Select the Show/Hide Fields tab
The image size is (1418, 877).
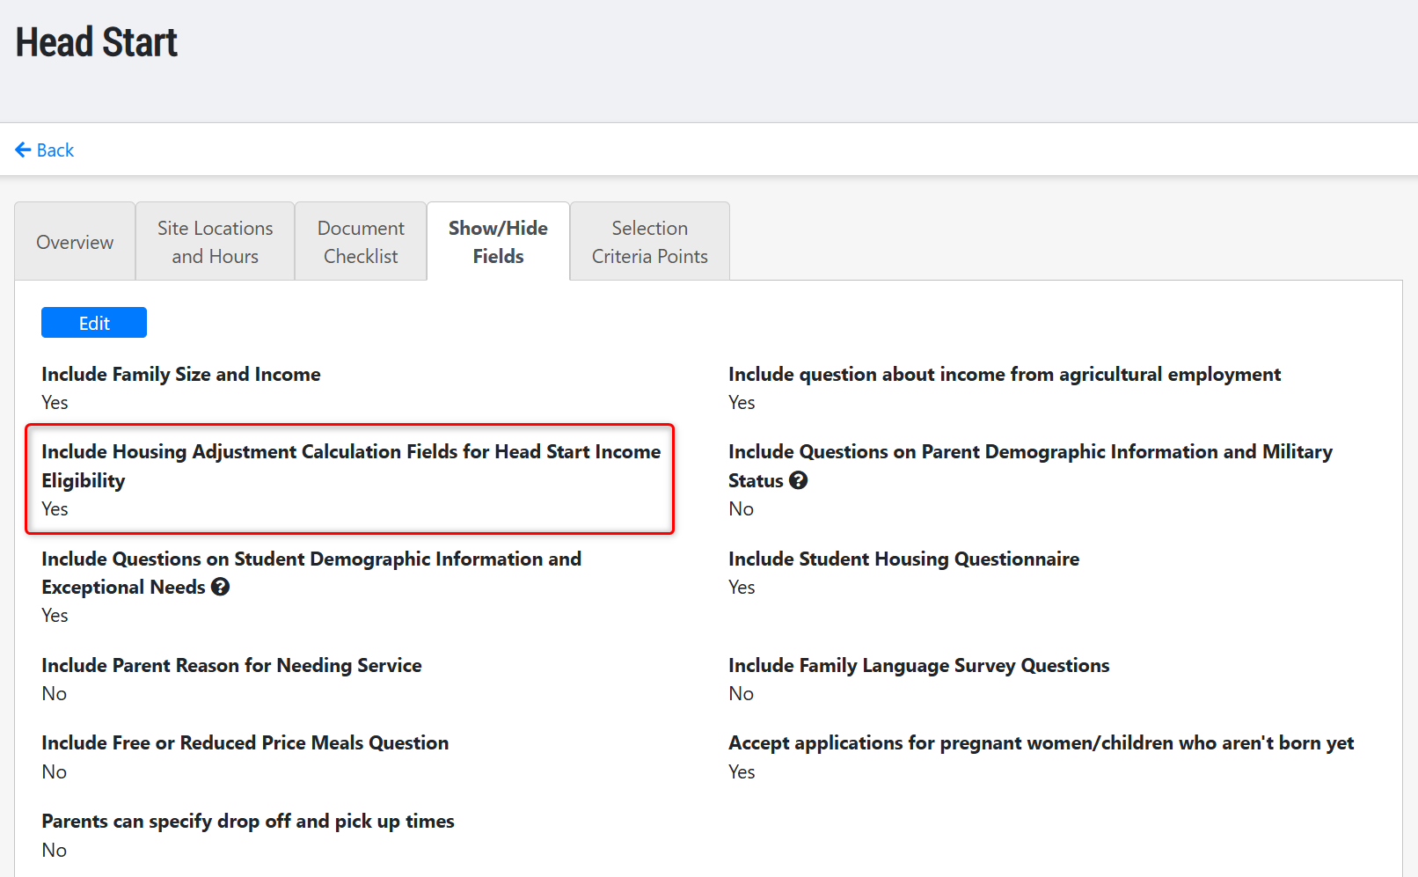click(x=498, y=242)
